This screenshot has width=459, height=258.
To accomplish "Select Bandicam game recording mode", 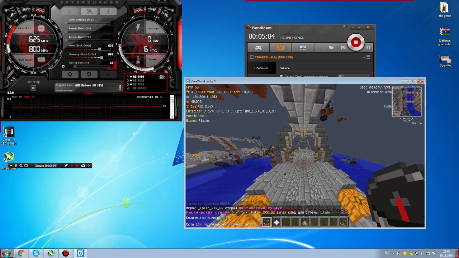I will 258,47.
